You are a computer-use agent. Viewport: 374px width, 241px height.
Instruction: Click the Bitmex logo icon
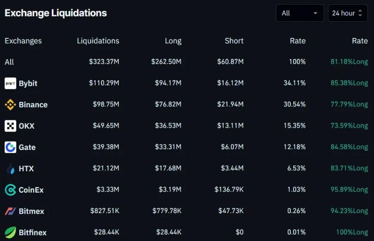pos(10,211)
